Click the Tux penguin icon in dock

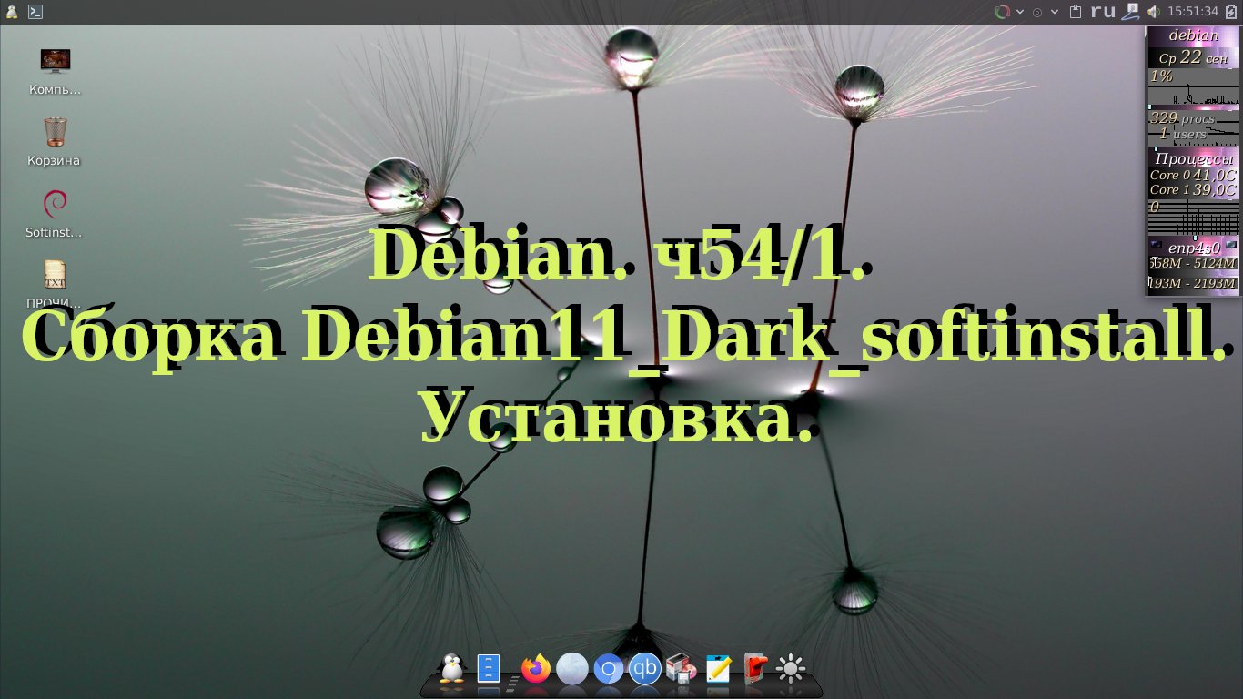[x=450, y=669]
